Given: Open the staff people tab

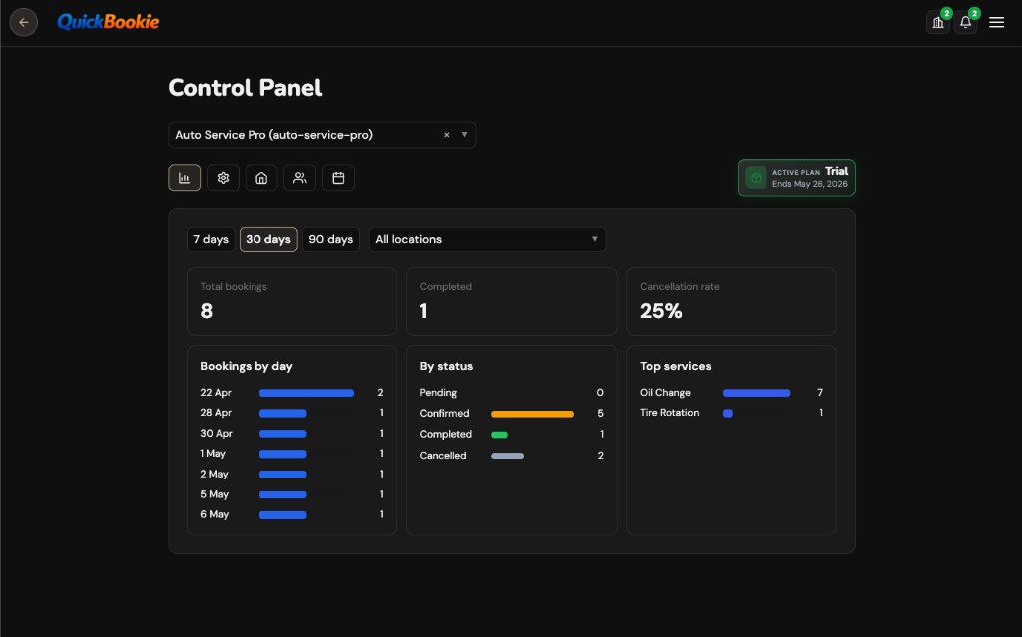Looking at the screenshot, I should 299,178.
